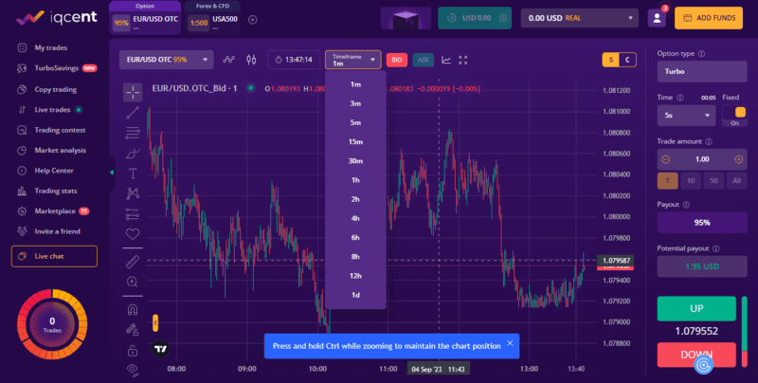Viewport: 758px width, 383px height.
Task: Open the EUR/USD OTC asset dropdown
Action: (x=166, y=60)
